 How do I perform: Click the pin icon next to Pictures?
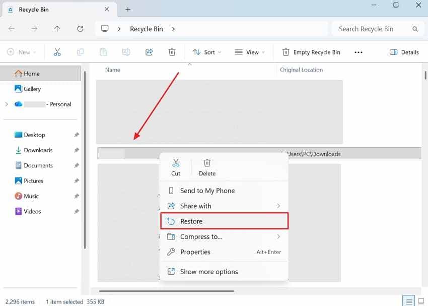tap(77, 180)
